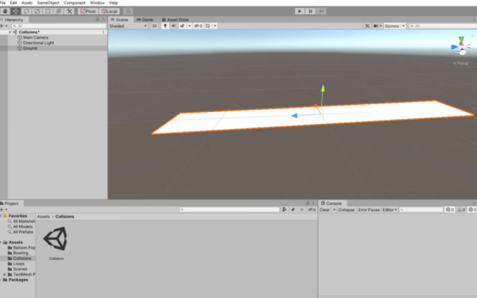Select All Prefabs under Favorites

coord(23,232)
